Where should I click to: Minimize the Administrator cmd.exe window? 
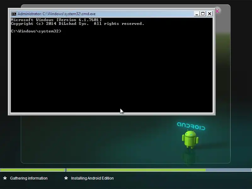[197, 14]
